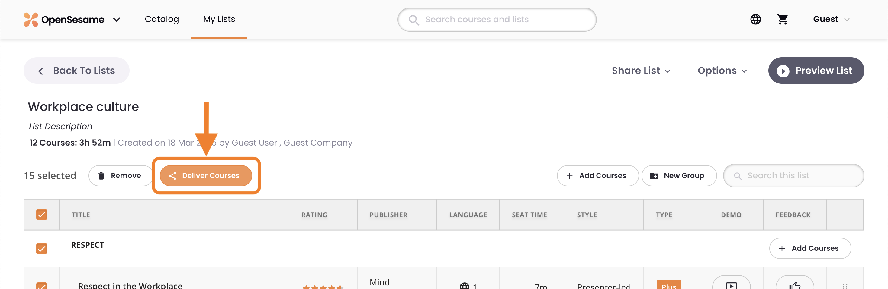
Task: Go Back To Lists
Action: (76, 71)
